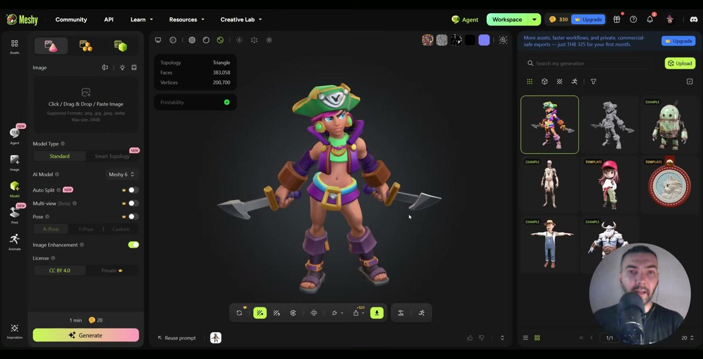
Task: Open the Print sidebar tool
Action: pos(14,214)
